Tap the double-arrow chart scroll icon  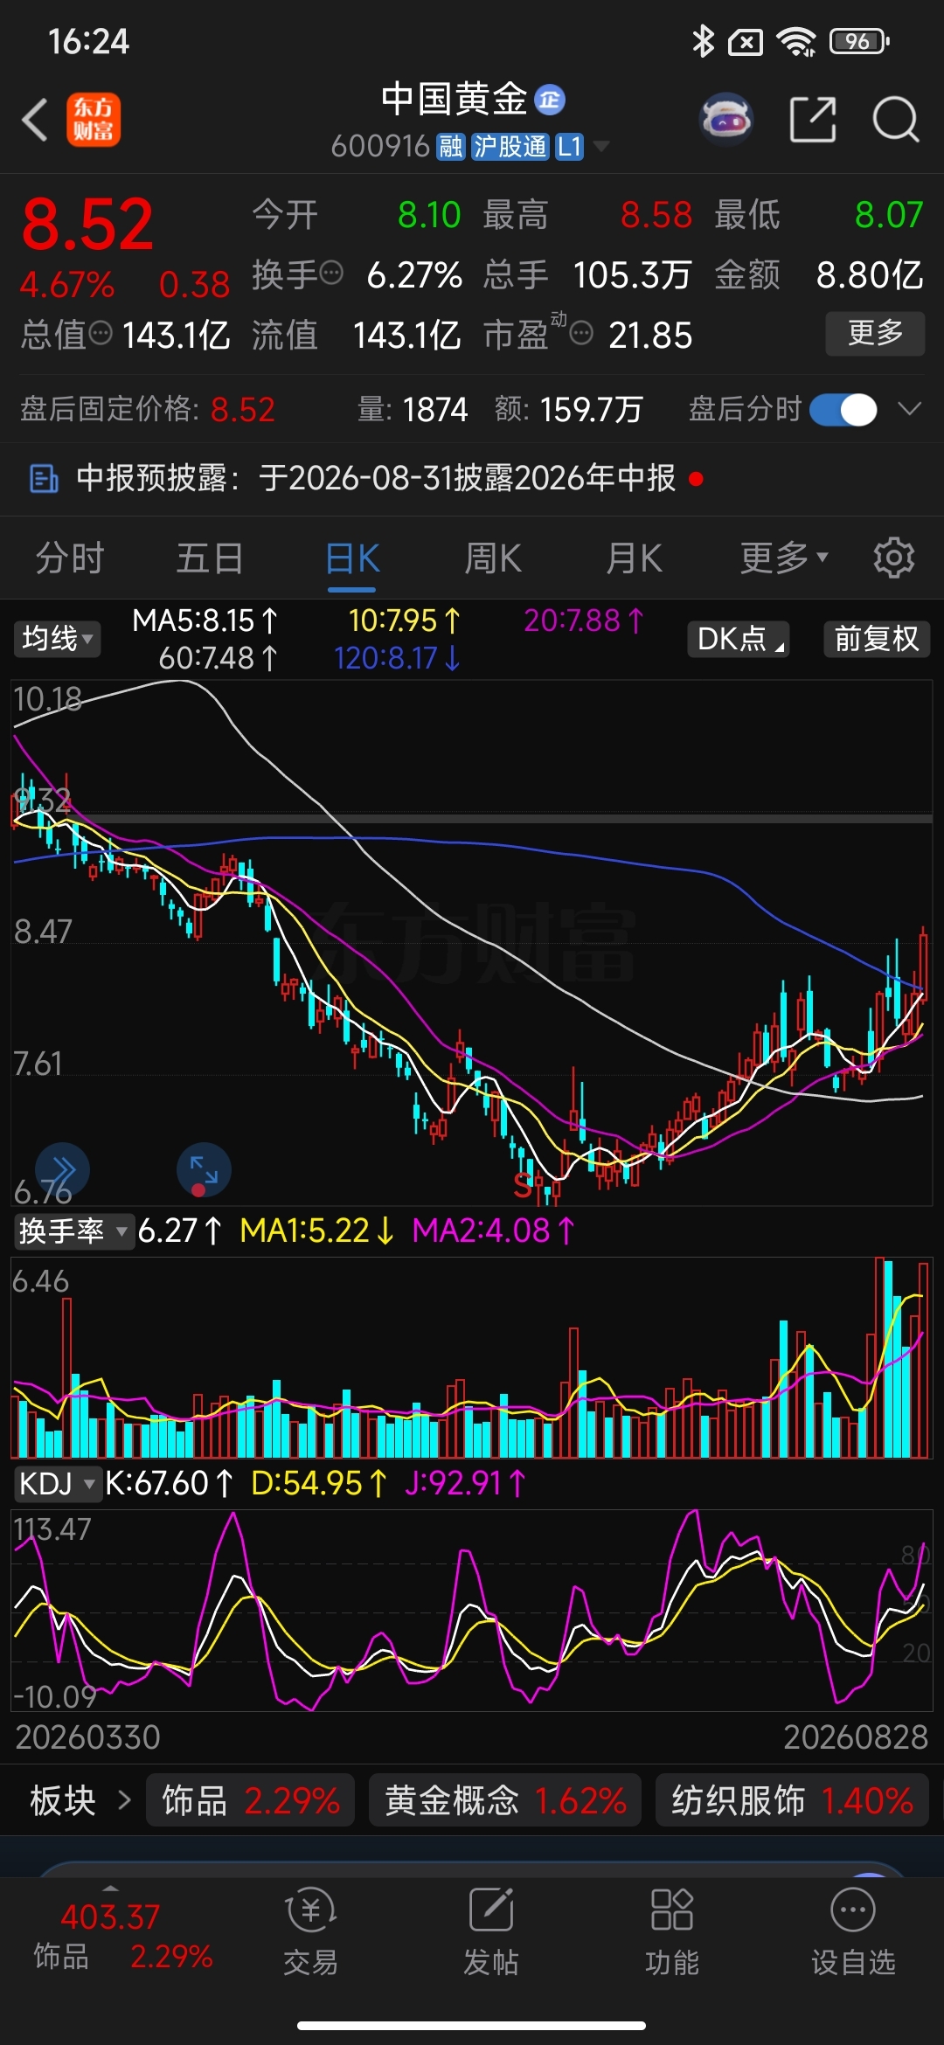pos(62,1169)
